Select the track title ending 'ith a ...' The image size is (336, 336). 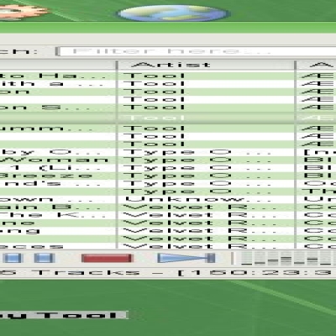[x=53, y=84]
